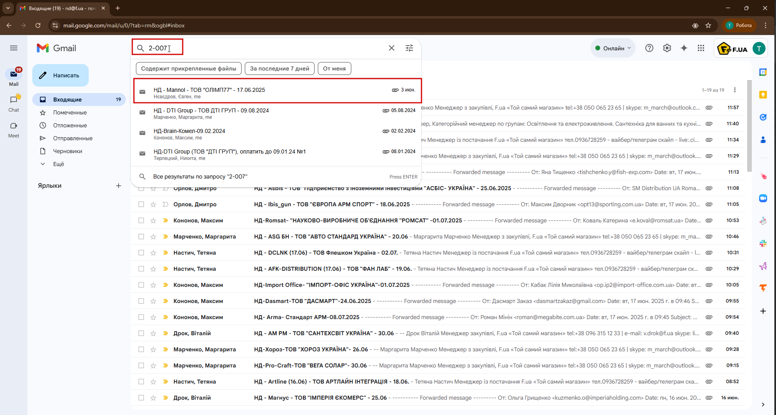The image size is (776, 415).
Task: Open the Google apps grid icon
Action: coord(701,48)
